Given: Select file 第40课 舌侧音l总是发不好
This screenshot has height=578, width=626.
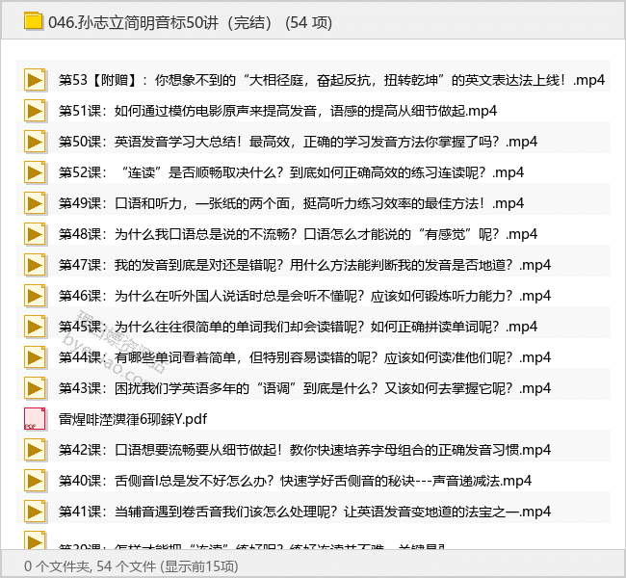Looking at the screenshot, I should (x=295, y=481).
